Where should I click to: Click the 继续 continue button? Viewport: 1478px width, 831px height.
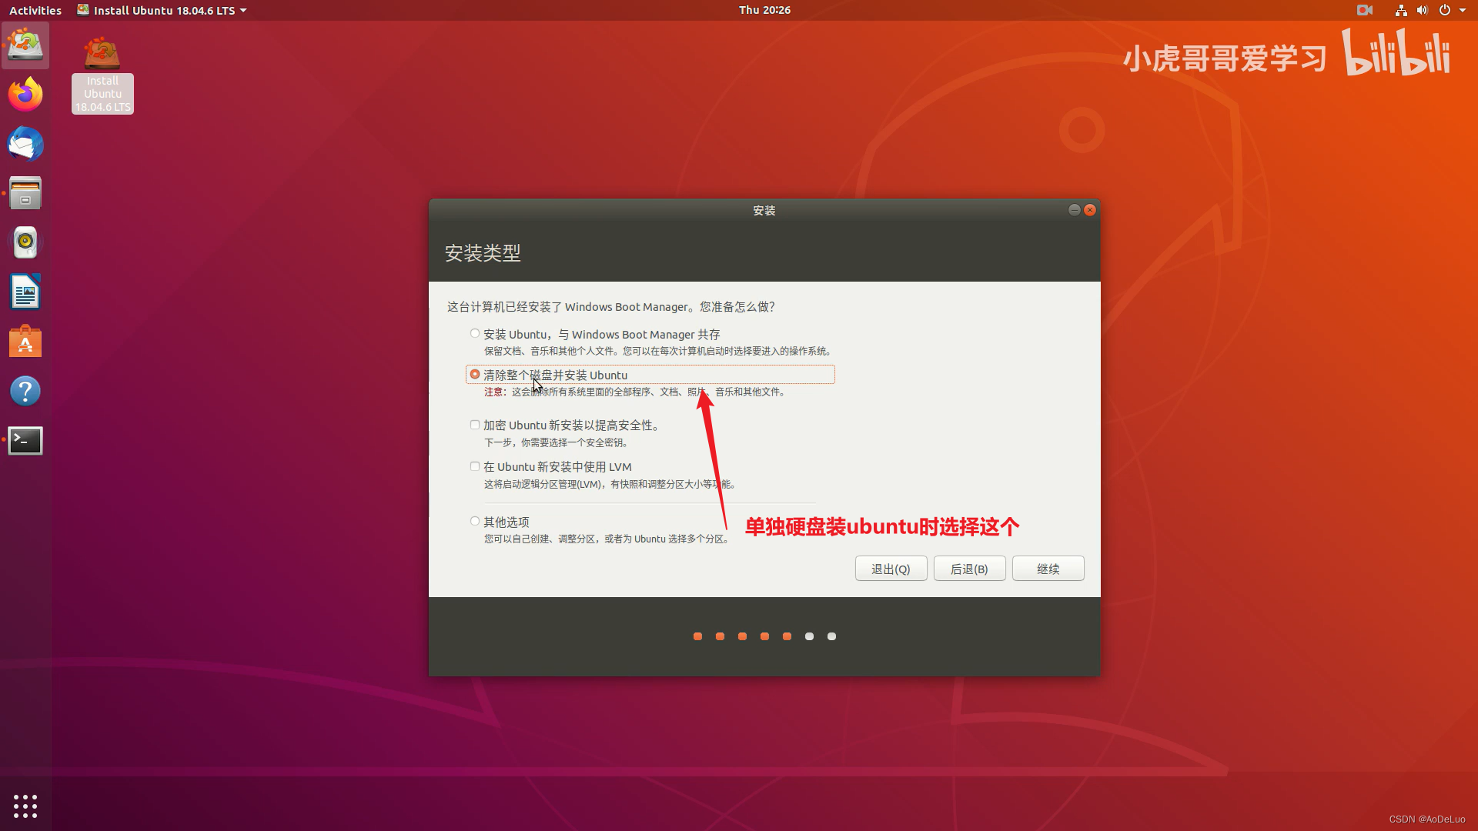[1048, 569]
